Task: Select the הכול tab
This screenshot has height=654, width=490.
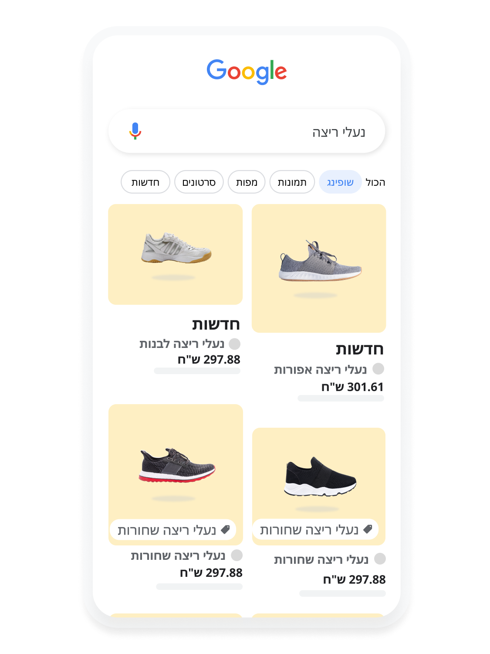Action: (375, 182)
